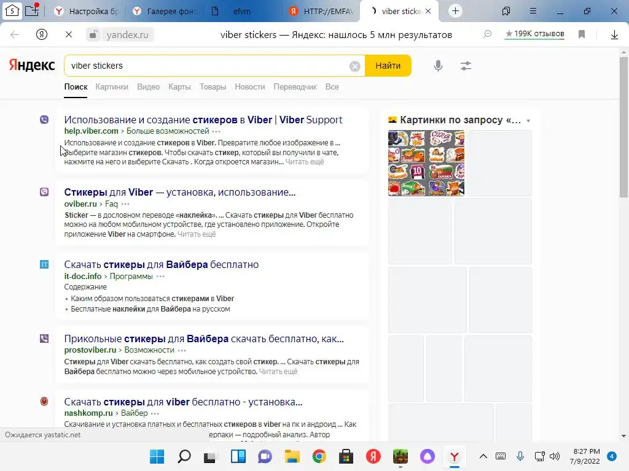Open Windows Start menu
This screenshot has width=629, height=471.
[157, 456]
